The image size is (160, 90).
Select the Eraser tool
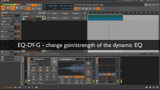86,9
